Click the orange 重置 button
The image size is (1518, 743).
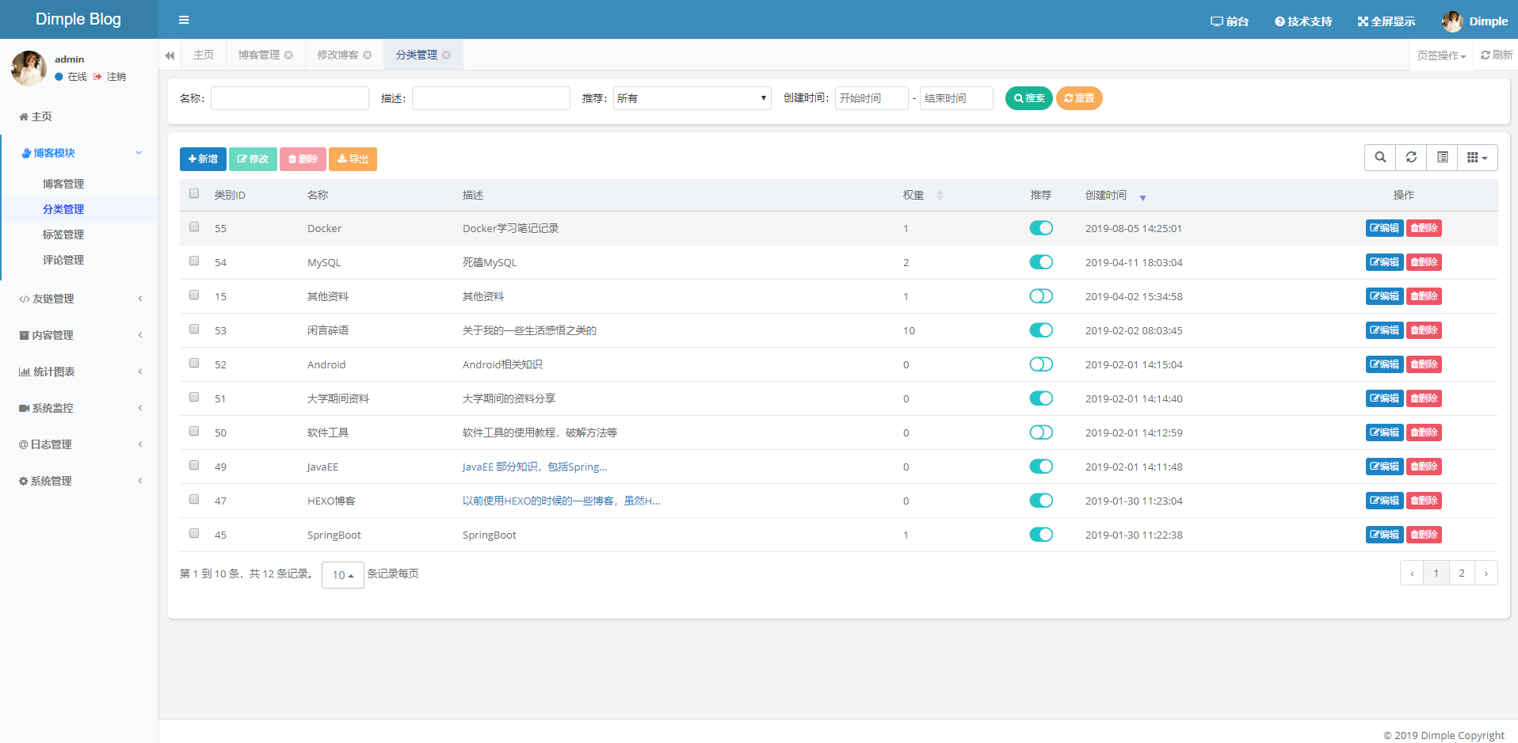point(1079,98)
